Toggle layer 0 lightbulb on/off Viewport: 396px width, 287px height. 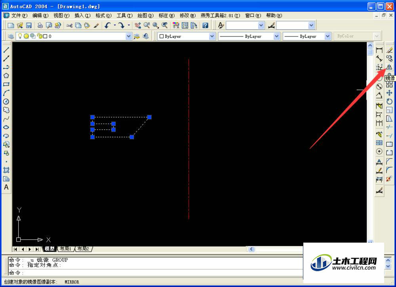click(x=20, y=36)
